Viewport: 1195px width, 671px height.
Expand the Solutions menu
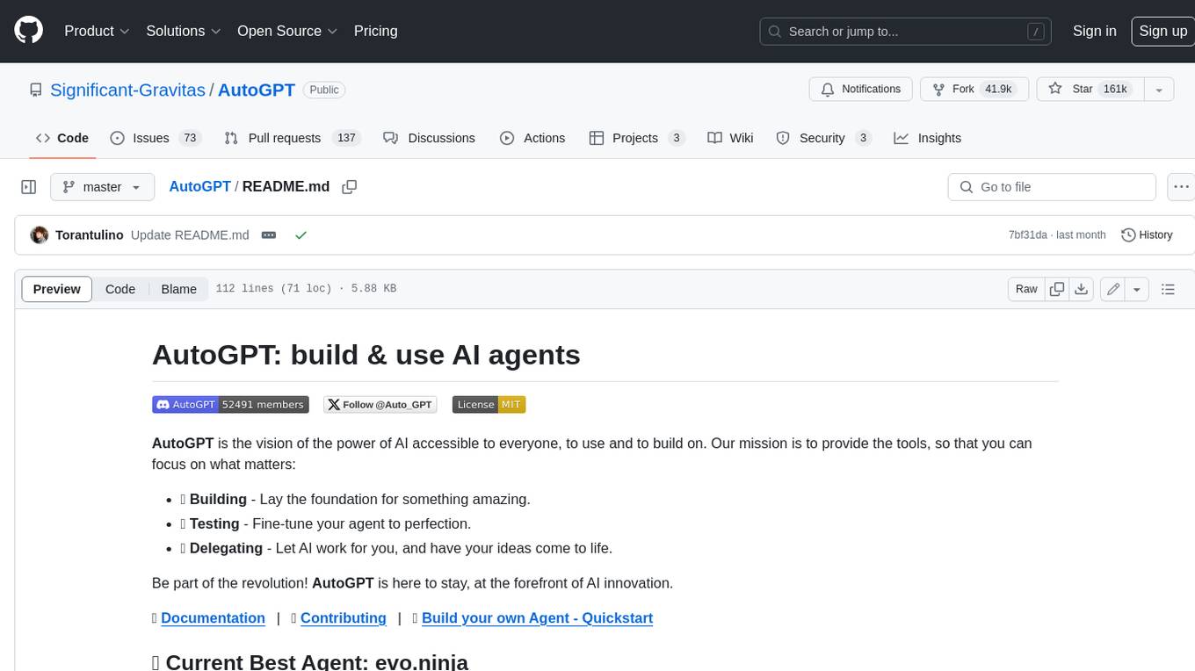(x=184, y=31)
